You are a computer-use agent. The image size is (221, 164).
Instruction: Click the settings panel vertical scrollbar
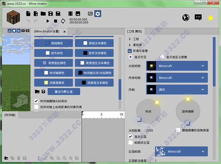120,89
